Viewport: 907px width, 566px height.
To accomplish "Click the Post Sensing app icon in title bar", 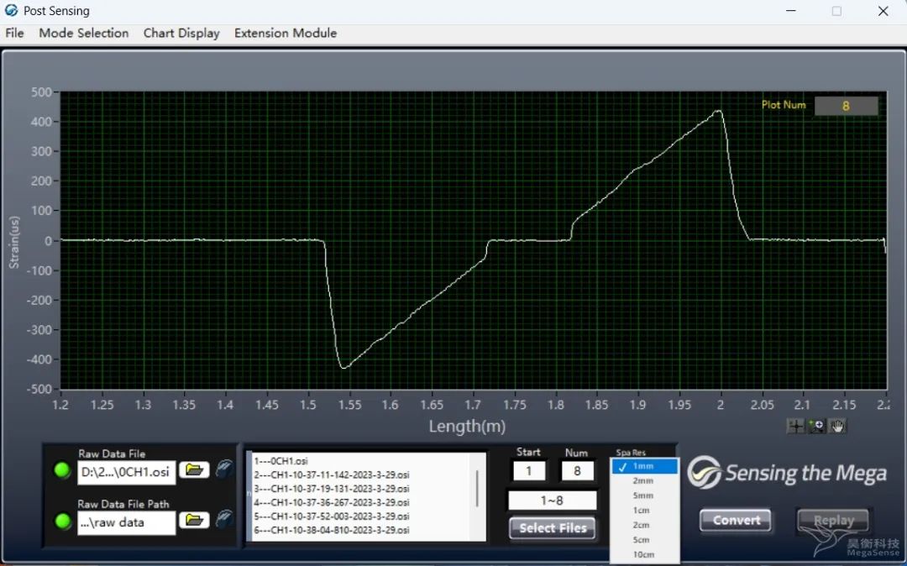I will (12, 11).
